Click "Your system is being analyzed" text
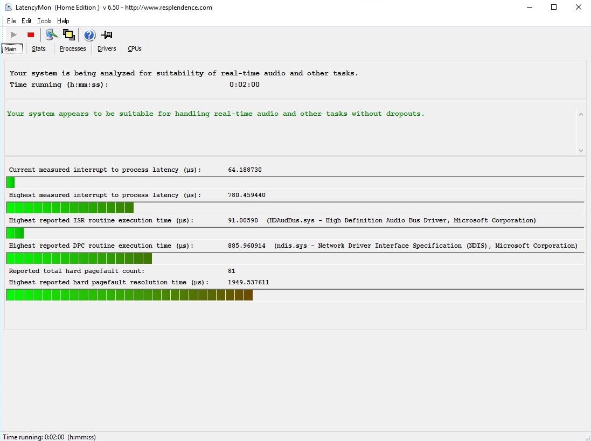591x441 pixels. (x=184, y=73)
